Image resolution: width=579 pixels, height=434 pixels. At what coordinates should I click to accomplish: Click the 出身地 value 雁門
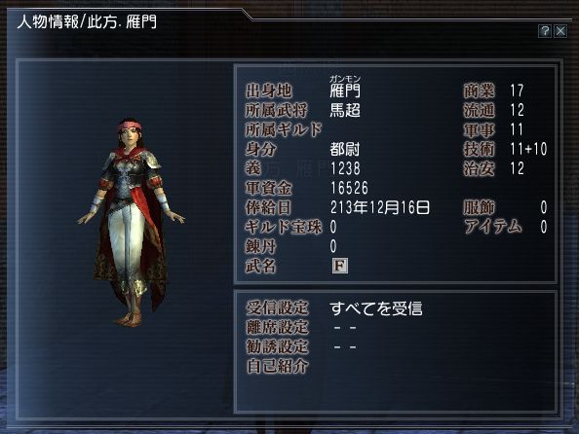click(x=344, y=90)
